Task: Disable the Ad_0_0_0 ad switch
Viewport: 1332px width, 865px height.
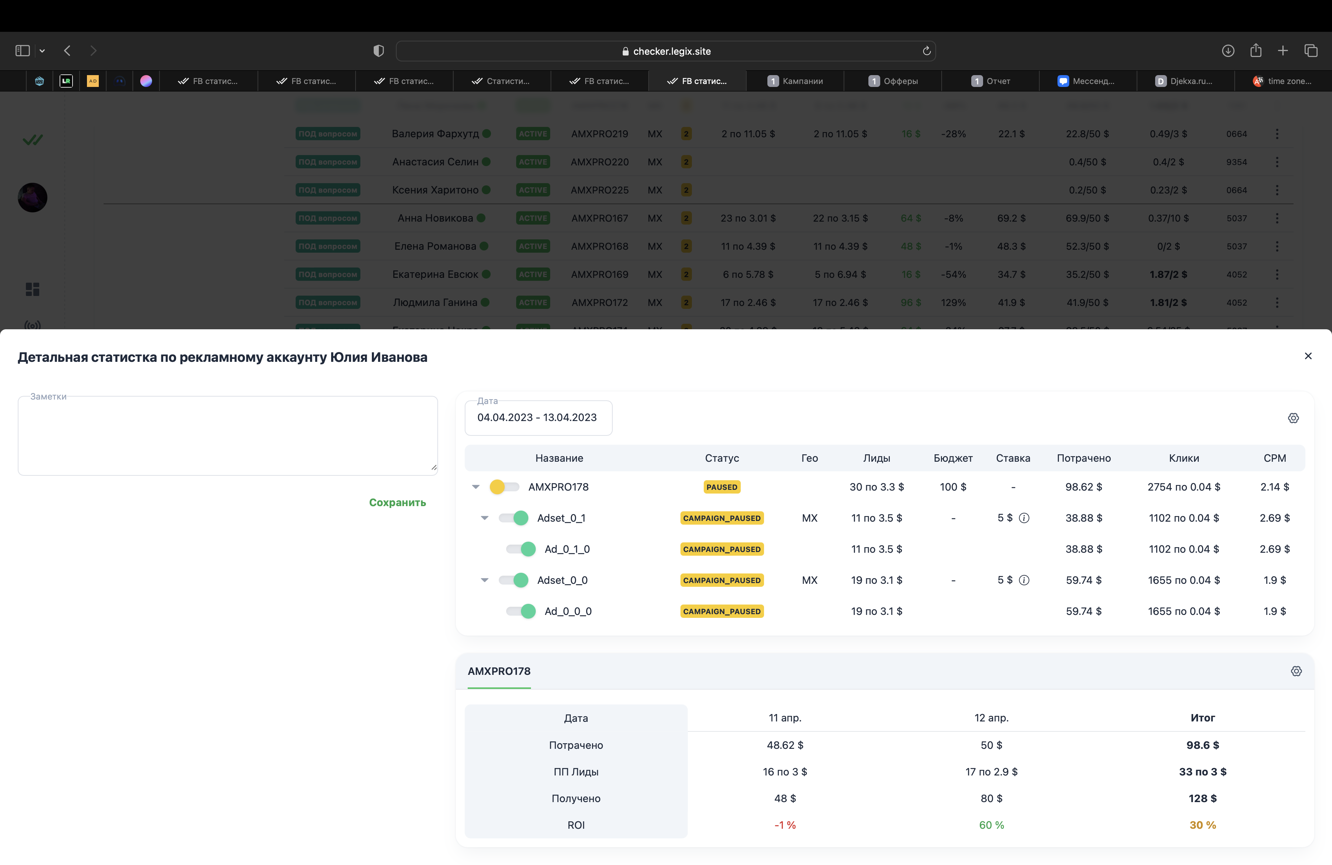Action: [x=521, y=612]
